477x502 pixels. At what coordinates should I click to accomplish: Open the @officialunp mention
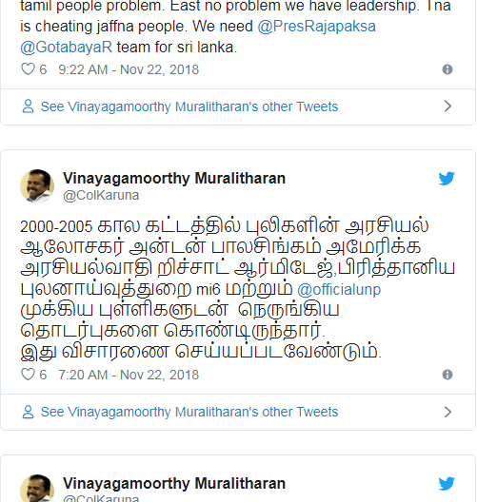pyautogui.click(x=339, y=289)
